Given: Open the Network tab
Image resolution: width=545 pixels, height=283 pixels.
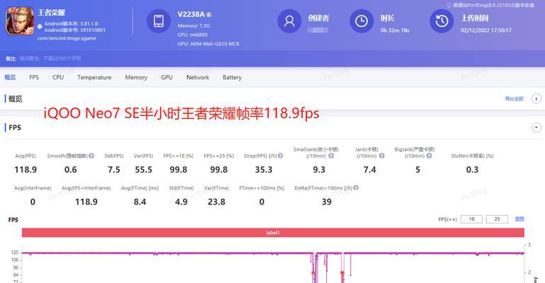Looking at the screenshot, I should point(198,77).
